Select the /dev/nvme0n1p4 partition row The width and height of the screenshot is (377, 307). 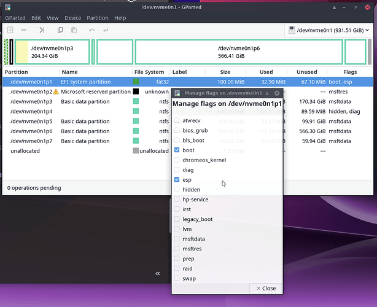87,111
